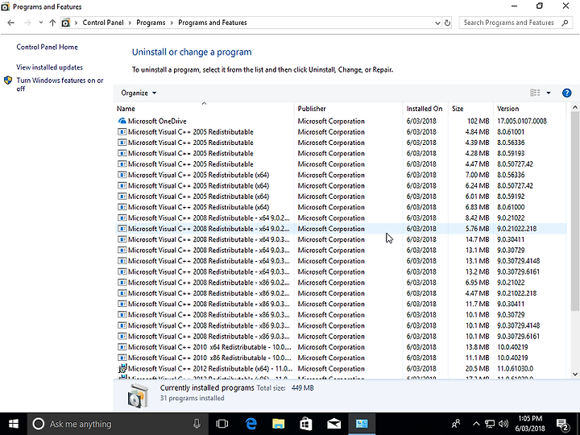Sort by Publisher column header
Screen dimensions: 580x435
pos(349,109)
